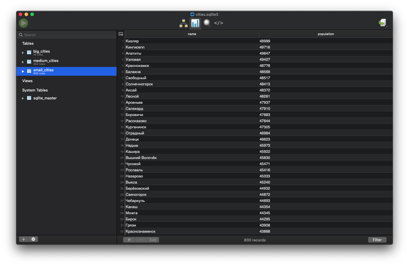
Task: Click row number 16 in the gutter
Action: [x=122, y=133]
